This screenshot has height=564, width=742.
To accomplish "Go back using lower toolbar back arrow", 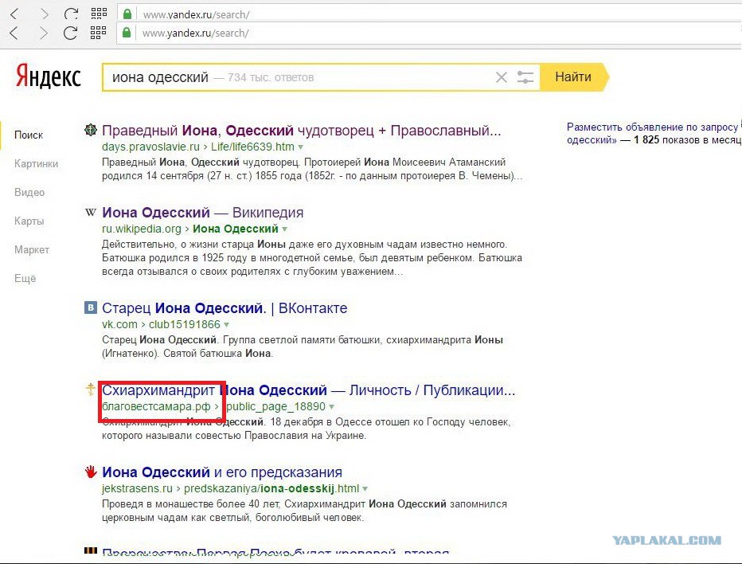I will (x=14, y=33).
